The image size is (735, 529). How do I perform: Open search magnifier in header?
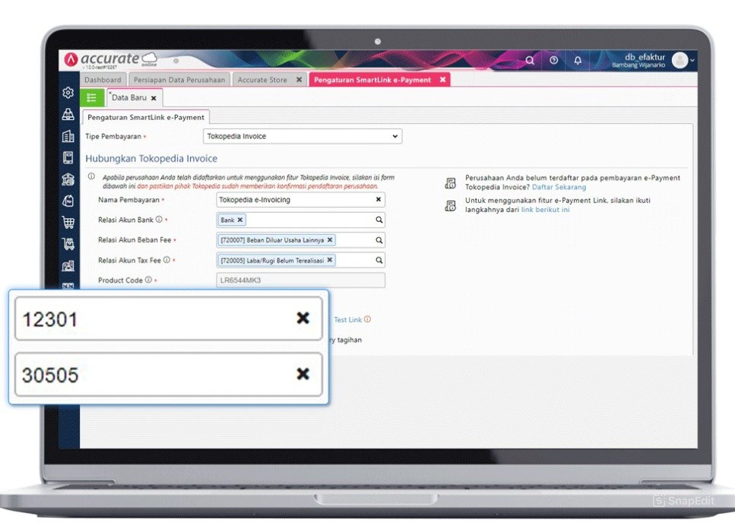click(x=530, y=61)
